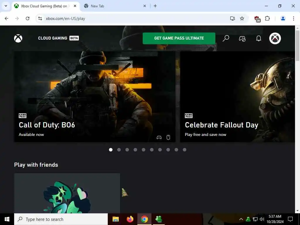
Task: Select the fourth carousel dot
Action: click(x=135, y=150)
